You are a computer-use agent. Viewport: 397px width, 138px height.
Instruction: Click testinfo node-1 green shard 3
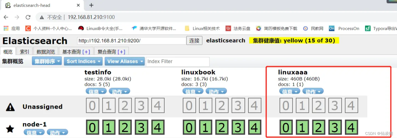pyautogui.click(x=141, y=127)
